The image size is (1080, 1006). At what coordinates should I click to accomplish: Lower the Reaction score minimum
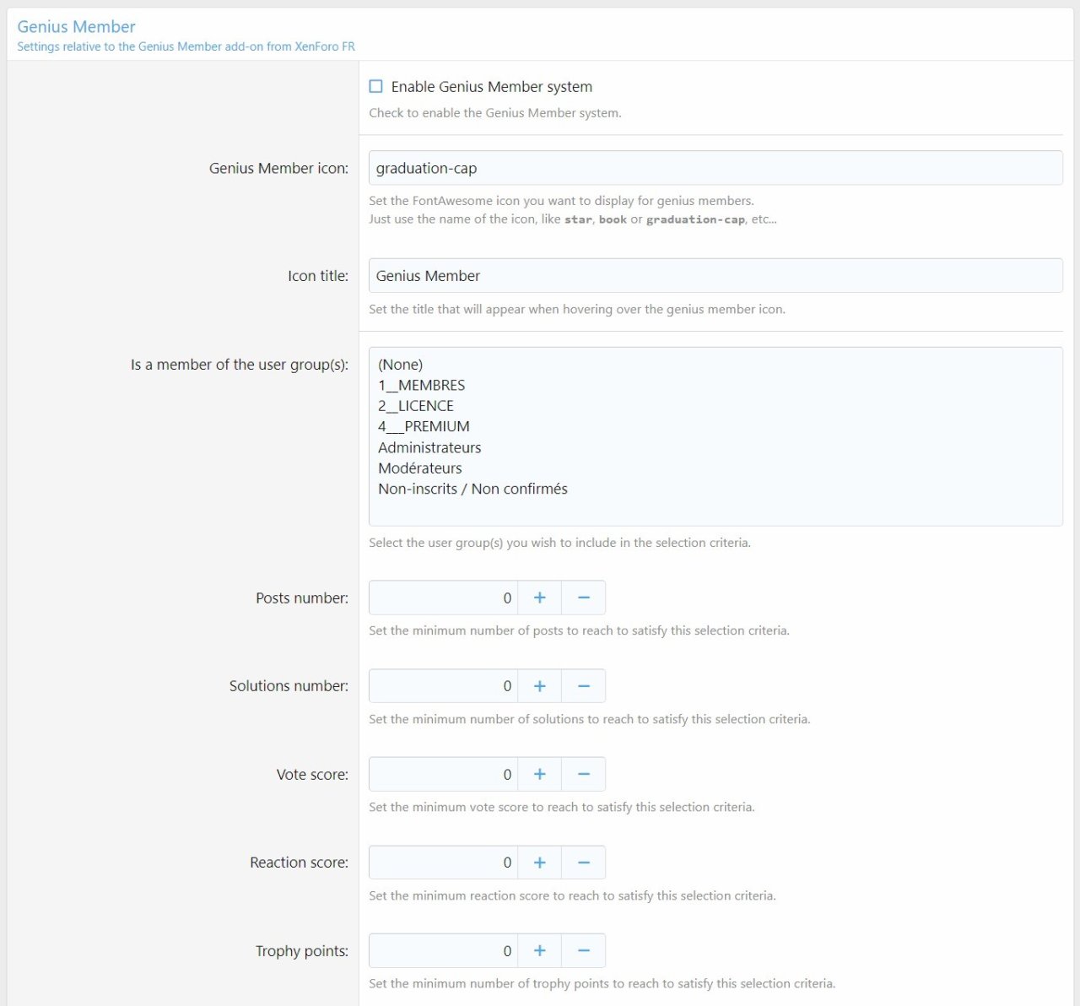coord(583,863)
